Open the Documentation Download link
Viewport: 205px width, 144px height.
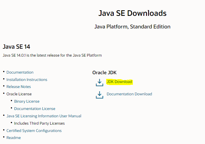click(x=129, y=94)
